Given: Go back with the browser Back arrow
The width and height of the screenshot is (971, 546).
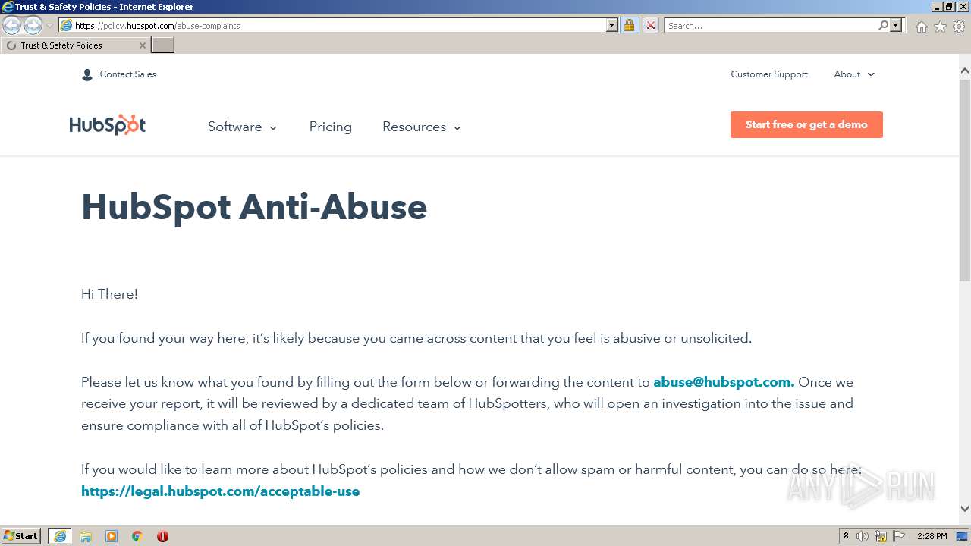Looking at the screenshot, I should 11,26.
